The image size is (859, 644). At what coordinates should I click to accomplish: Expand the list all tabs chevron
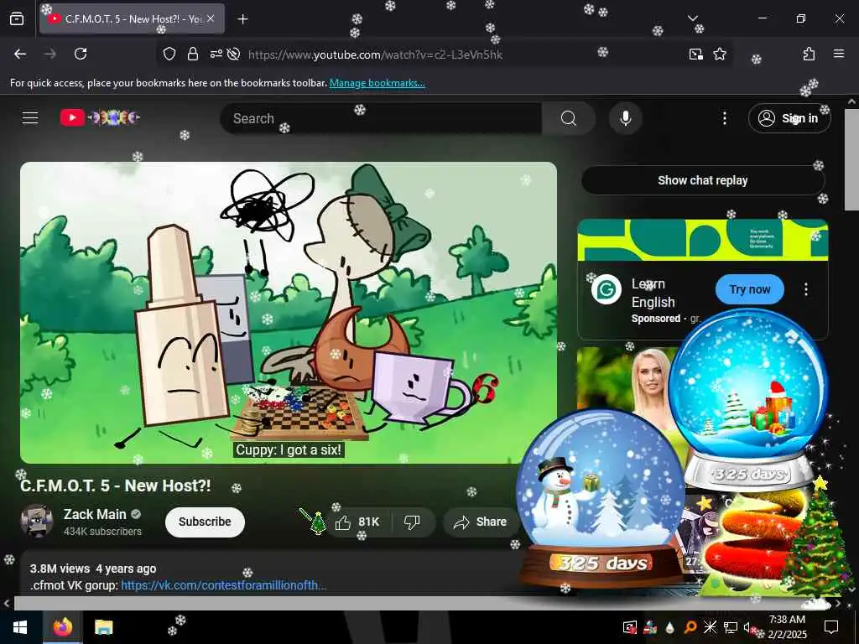[692, 18]
